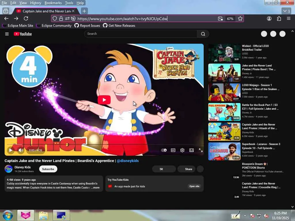
Task: Open the File menu
Action: (4, 3)
